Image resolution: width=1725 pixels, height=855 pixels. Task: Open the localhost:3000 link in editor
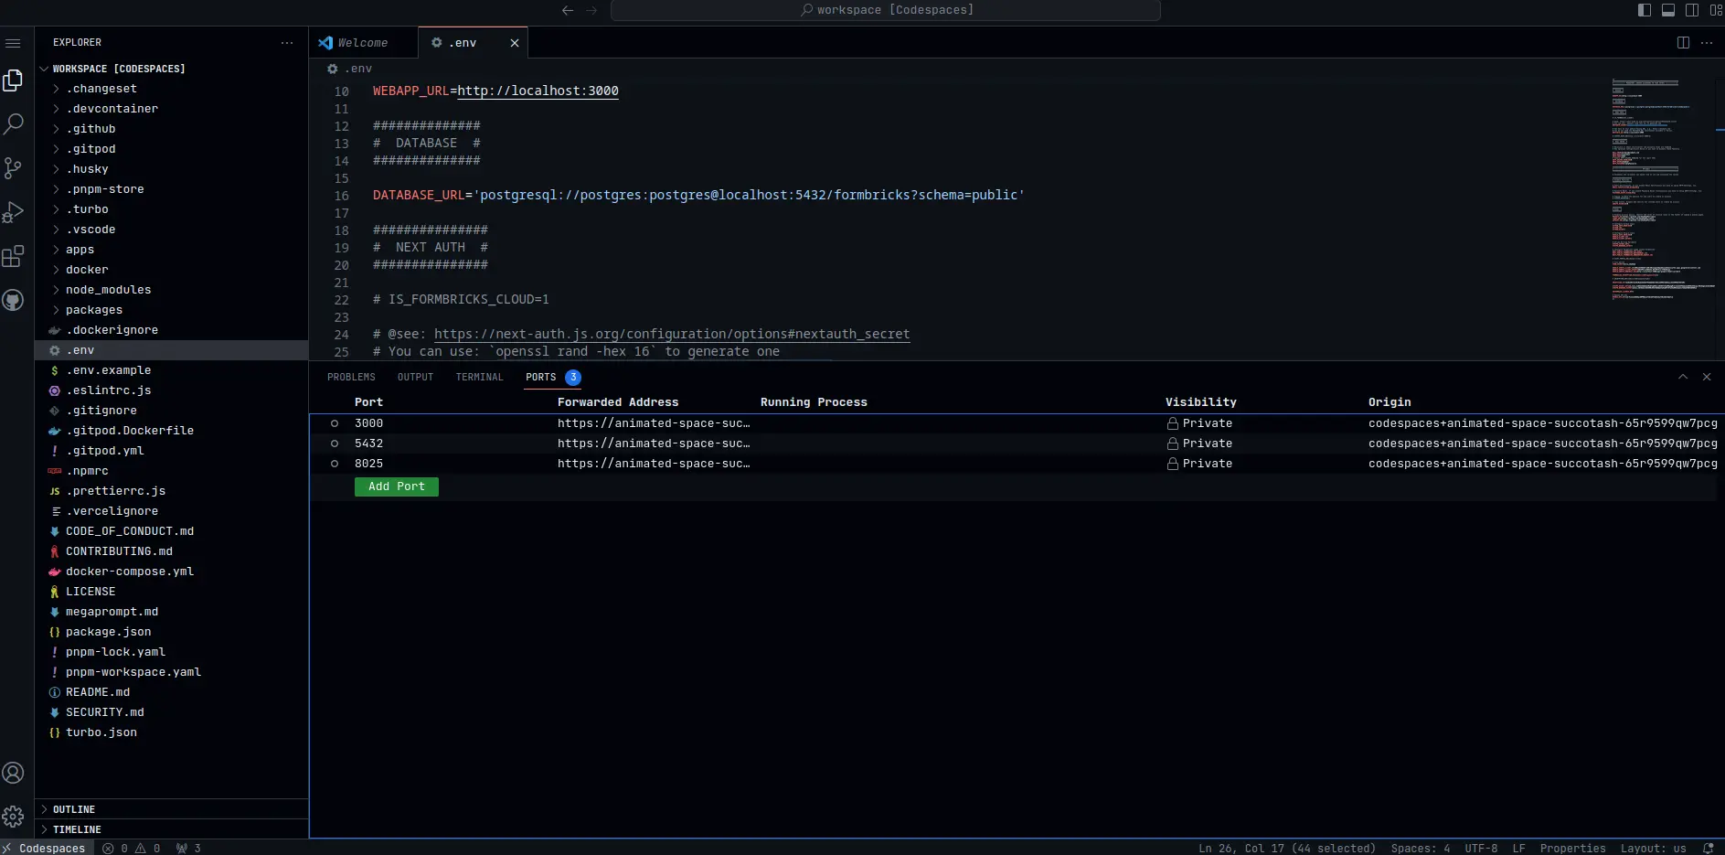[538, 91]
